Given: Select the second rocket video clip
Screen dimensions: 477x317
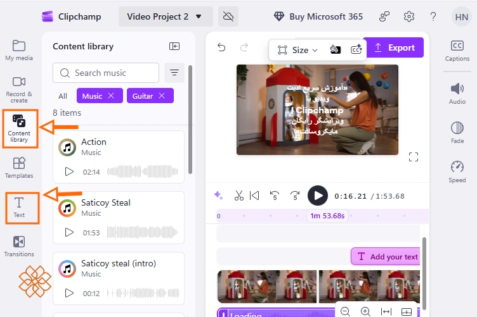Looking at the screenshot, I should pos(369,287).
